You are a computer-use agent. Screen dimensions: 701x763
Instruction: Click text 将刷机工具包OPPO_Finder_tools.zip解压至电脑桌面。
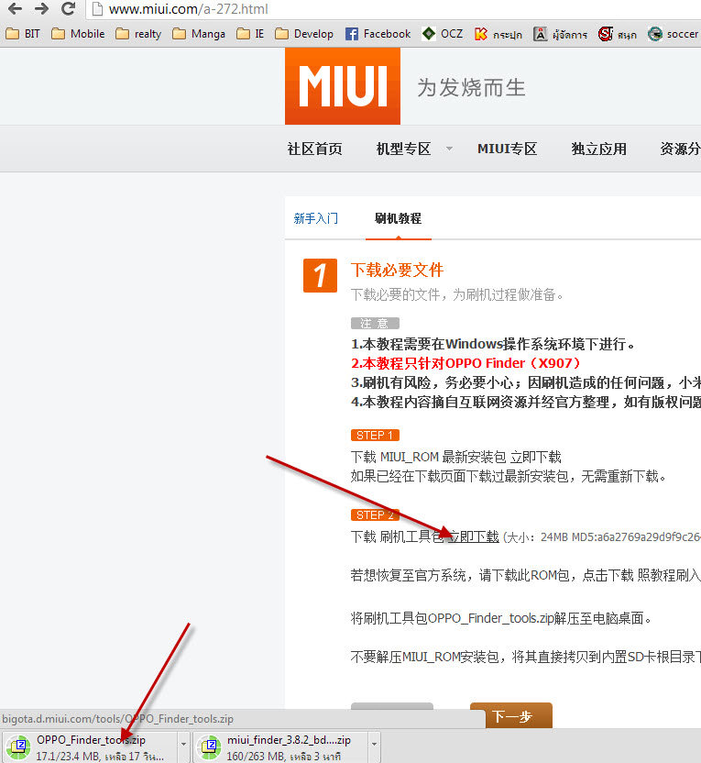501,618
